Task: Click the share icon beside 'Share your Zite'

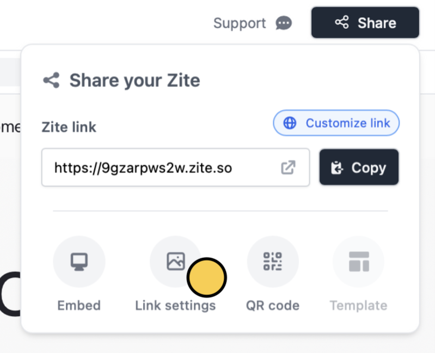Action: (52, 80)
